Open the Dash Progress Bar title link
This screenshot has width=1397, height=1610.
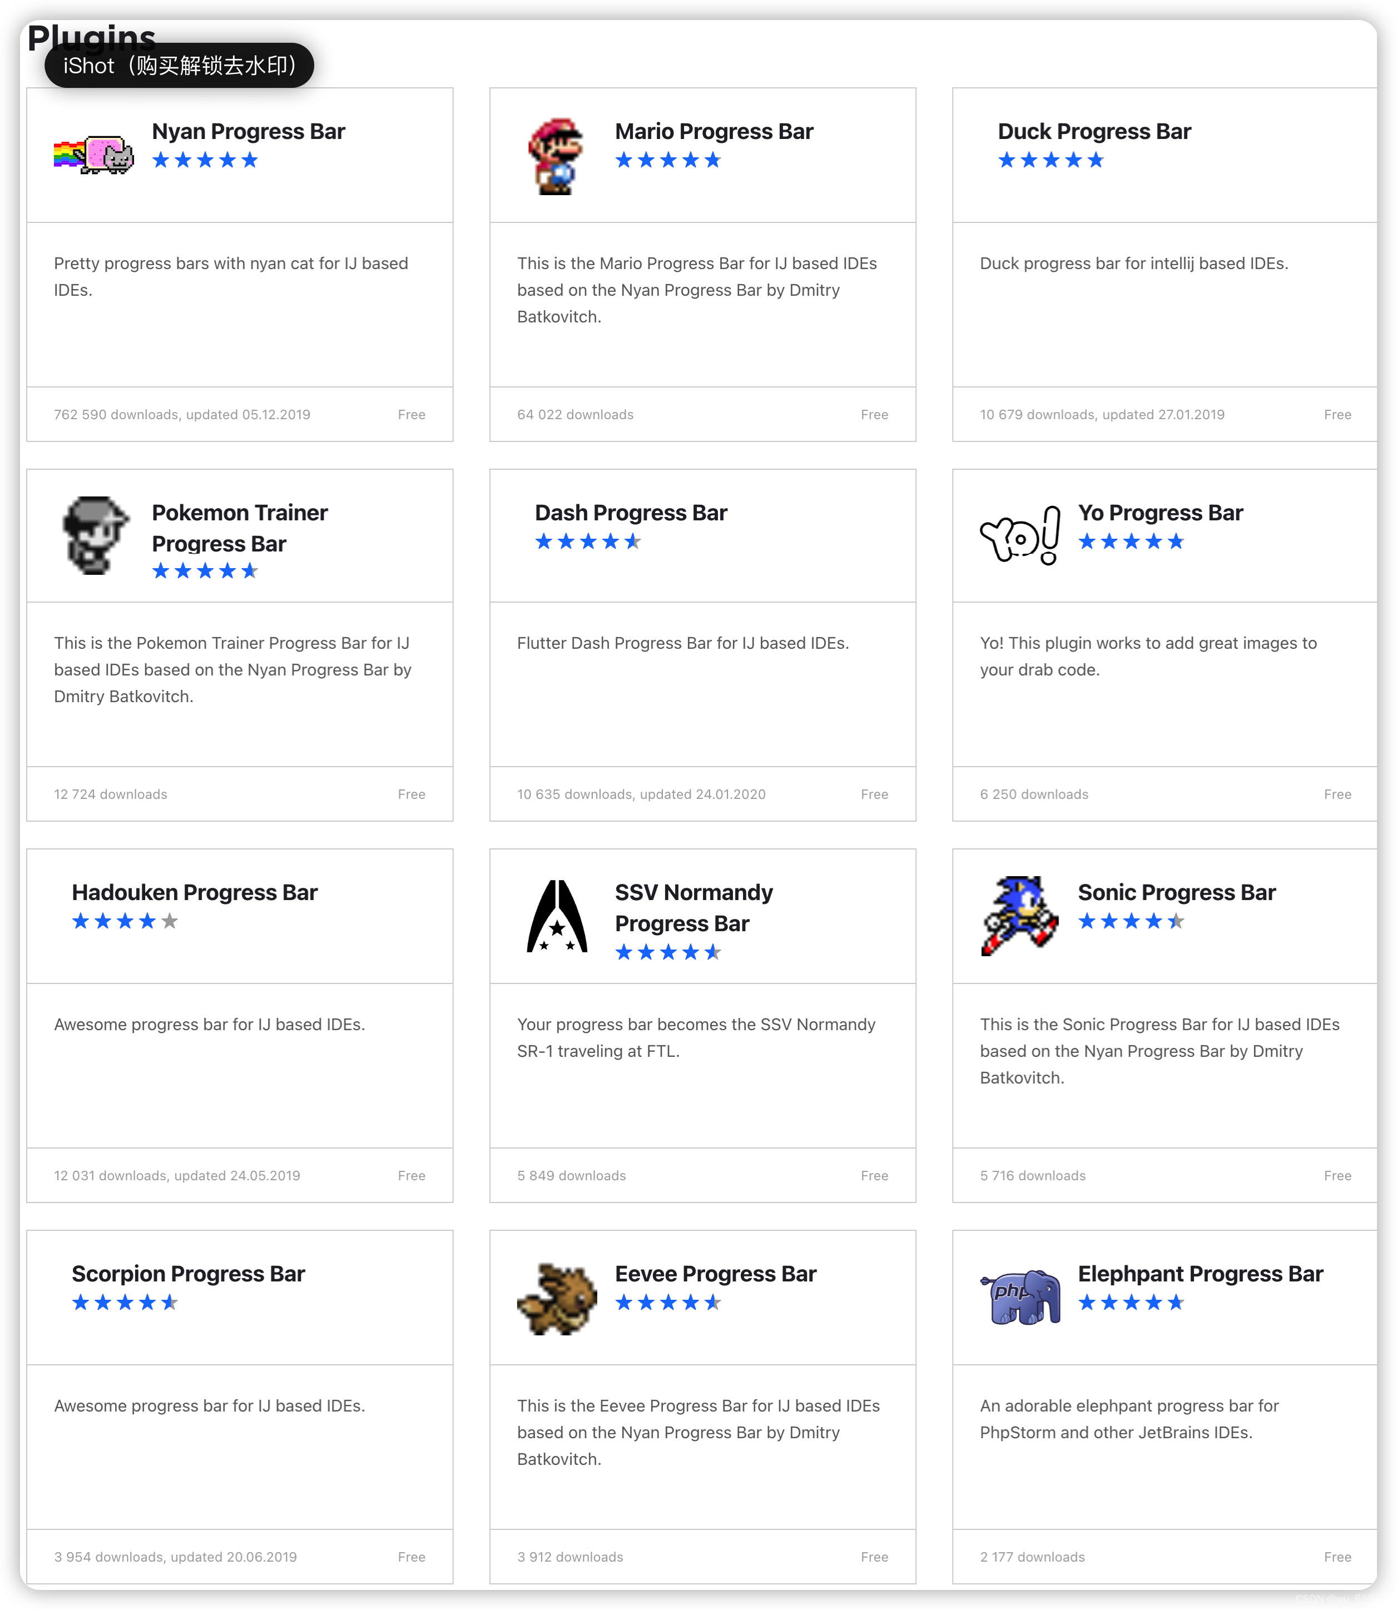coord(630,513)
